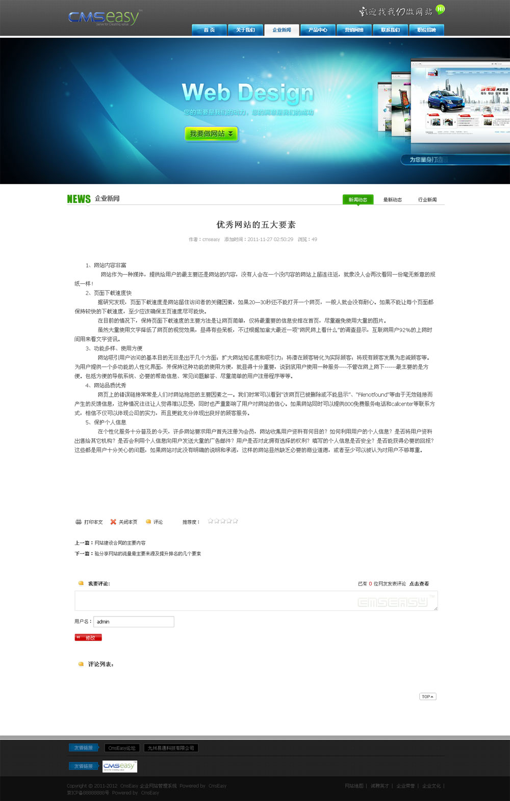Click the CMSeasy logo in footer links
Image resolution: width=510 pixels, height=801 pixels.
[x=120, y=766]
